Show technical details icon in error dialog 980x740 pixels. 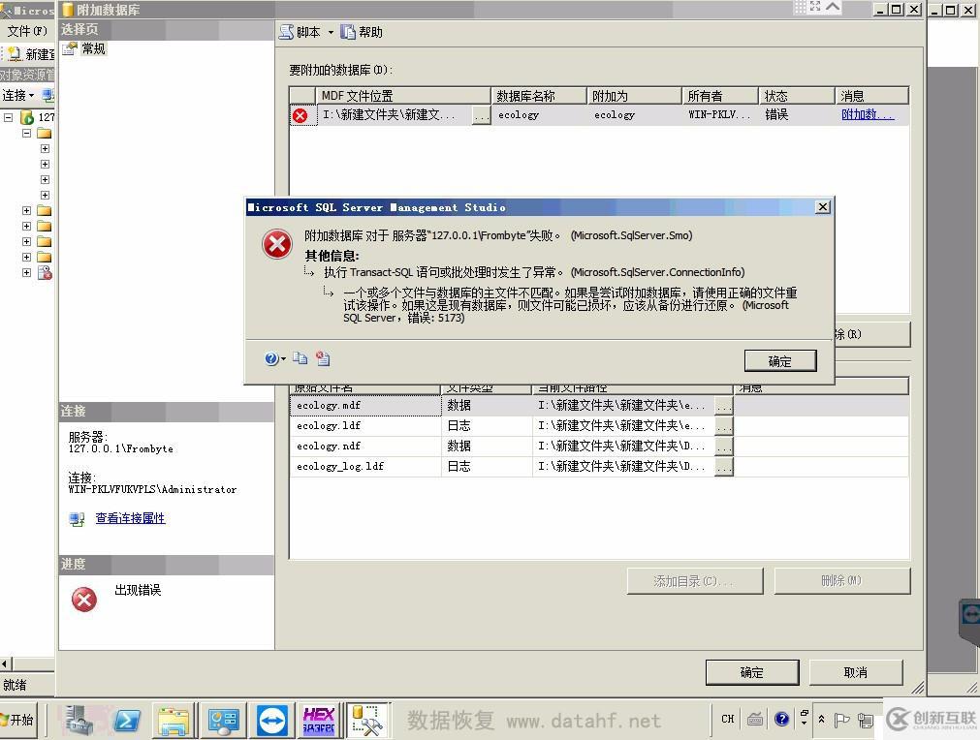pos(323,357)
